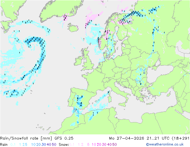Pick the Snow 40 legend color value
The width and height of the screenshot is (190, 147).
tap(109, 145)
